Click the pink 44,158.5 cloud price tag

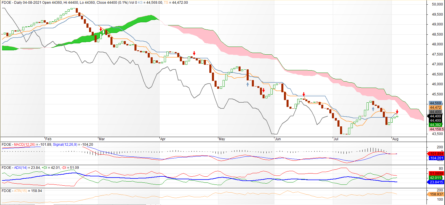pos(437,129)
